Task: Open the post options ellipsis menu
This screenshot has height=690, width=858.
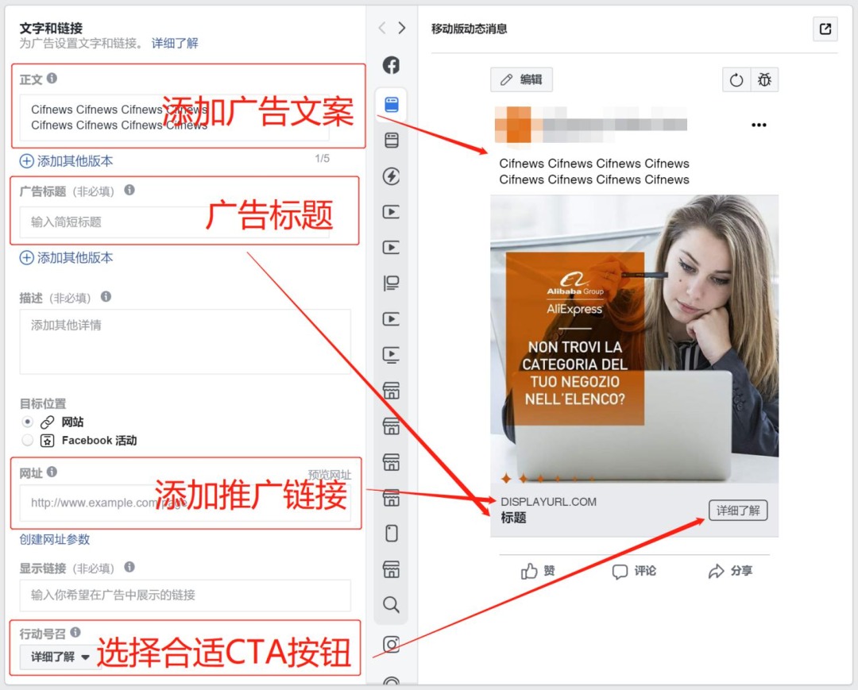Action: point(759,125)
